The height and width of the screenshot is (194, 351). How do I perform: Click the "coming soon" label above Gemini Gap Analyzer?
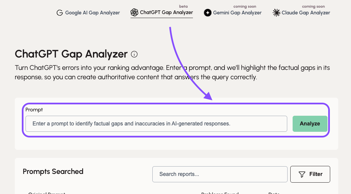pos(245,6)
